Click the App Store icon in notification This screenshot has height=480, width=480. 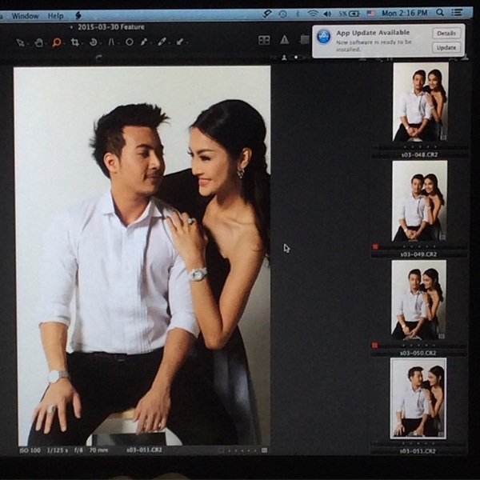(324, 37)
